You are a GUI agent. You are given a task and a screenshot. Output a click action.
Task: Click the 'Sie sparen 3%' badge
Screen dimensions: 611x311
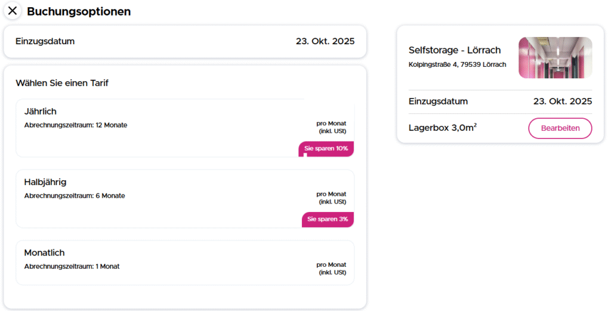pos(328,219)
